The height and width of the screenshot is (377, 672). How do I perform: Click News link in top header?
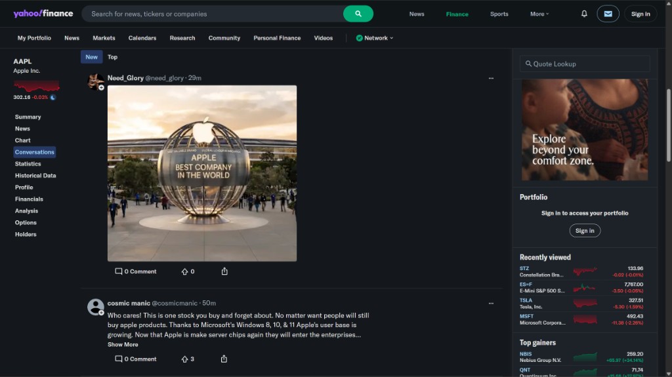click(x=417, y=14)
